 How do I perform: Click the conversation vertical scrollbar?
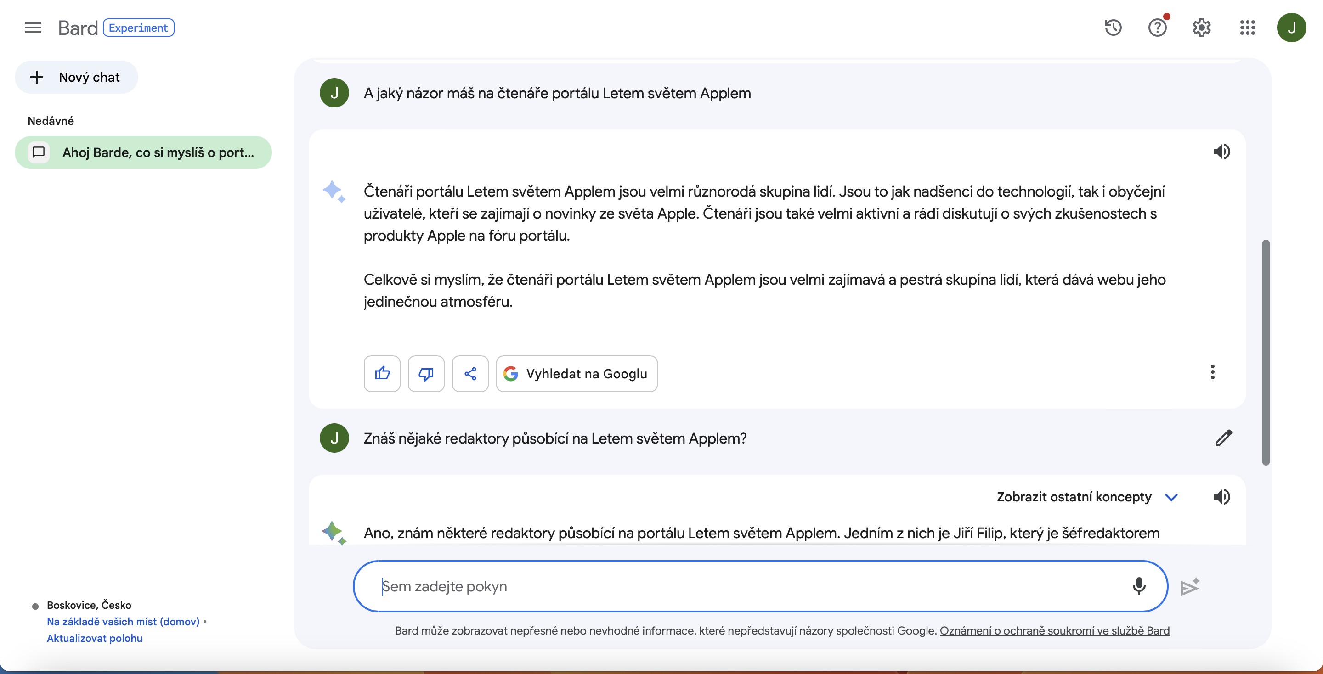(1266, 352)
